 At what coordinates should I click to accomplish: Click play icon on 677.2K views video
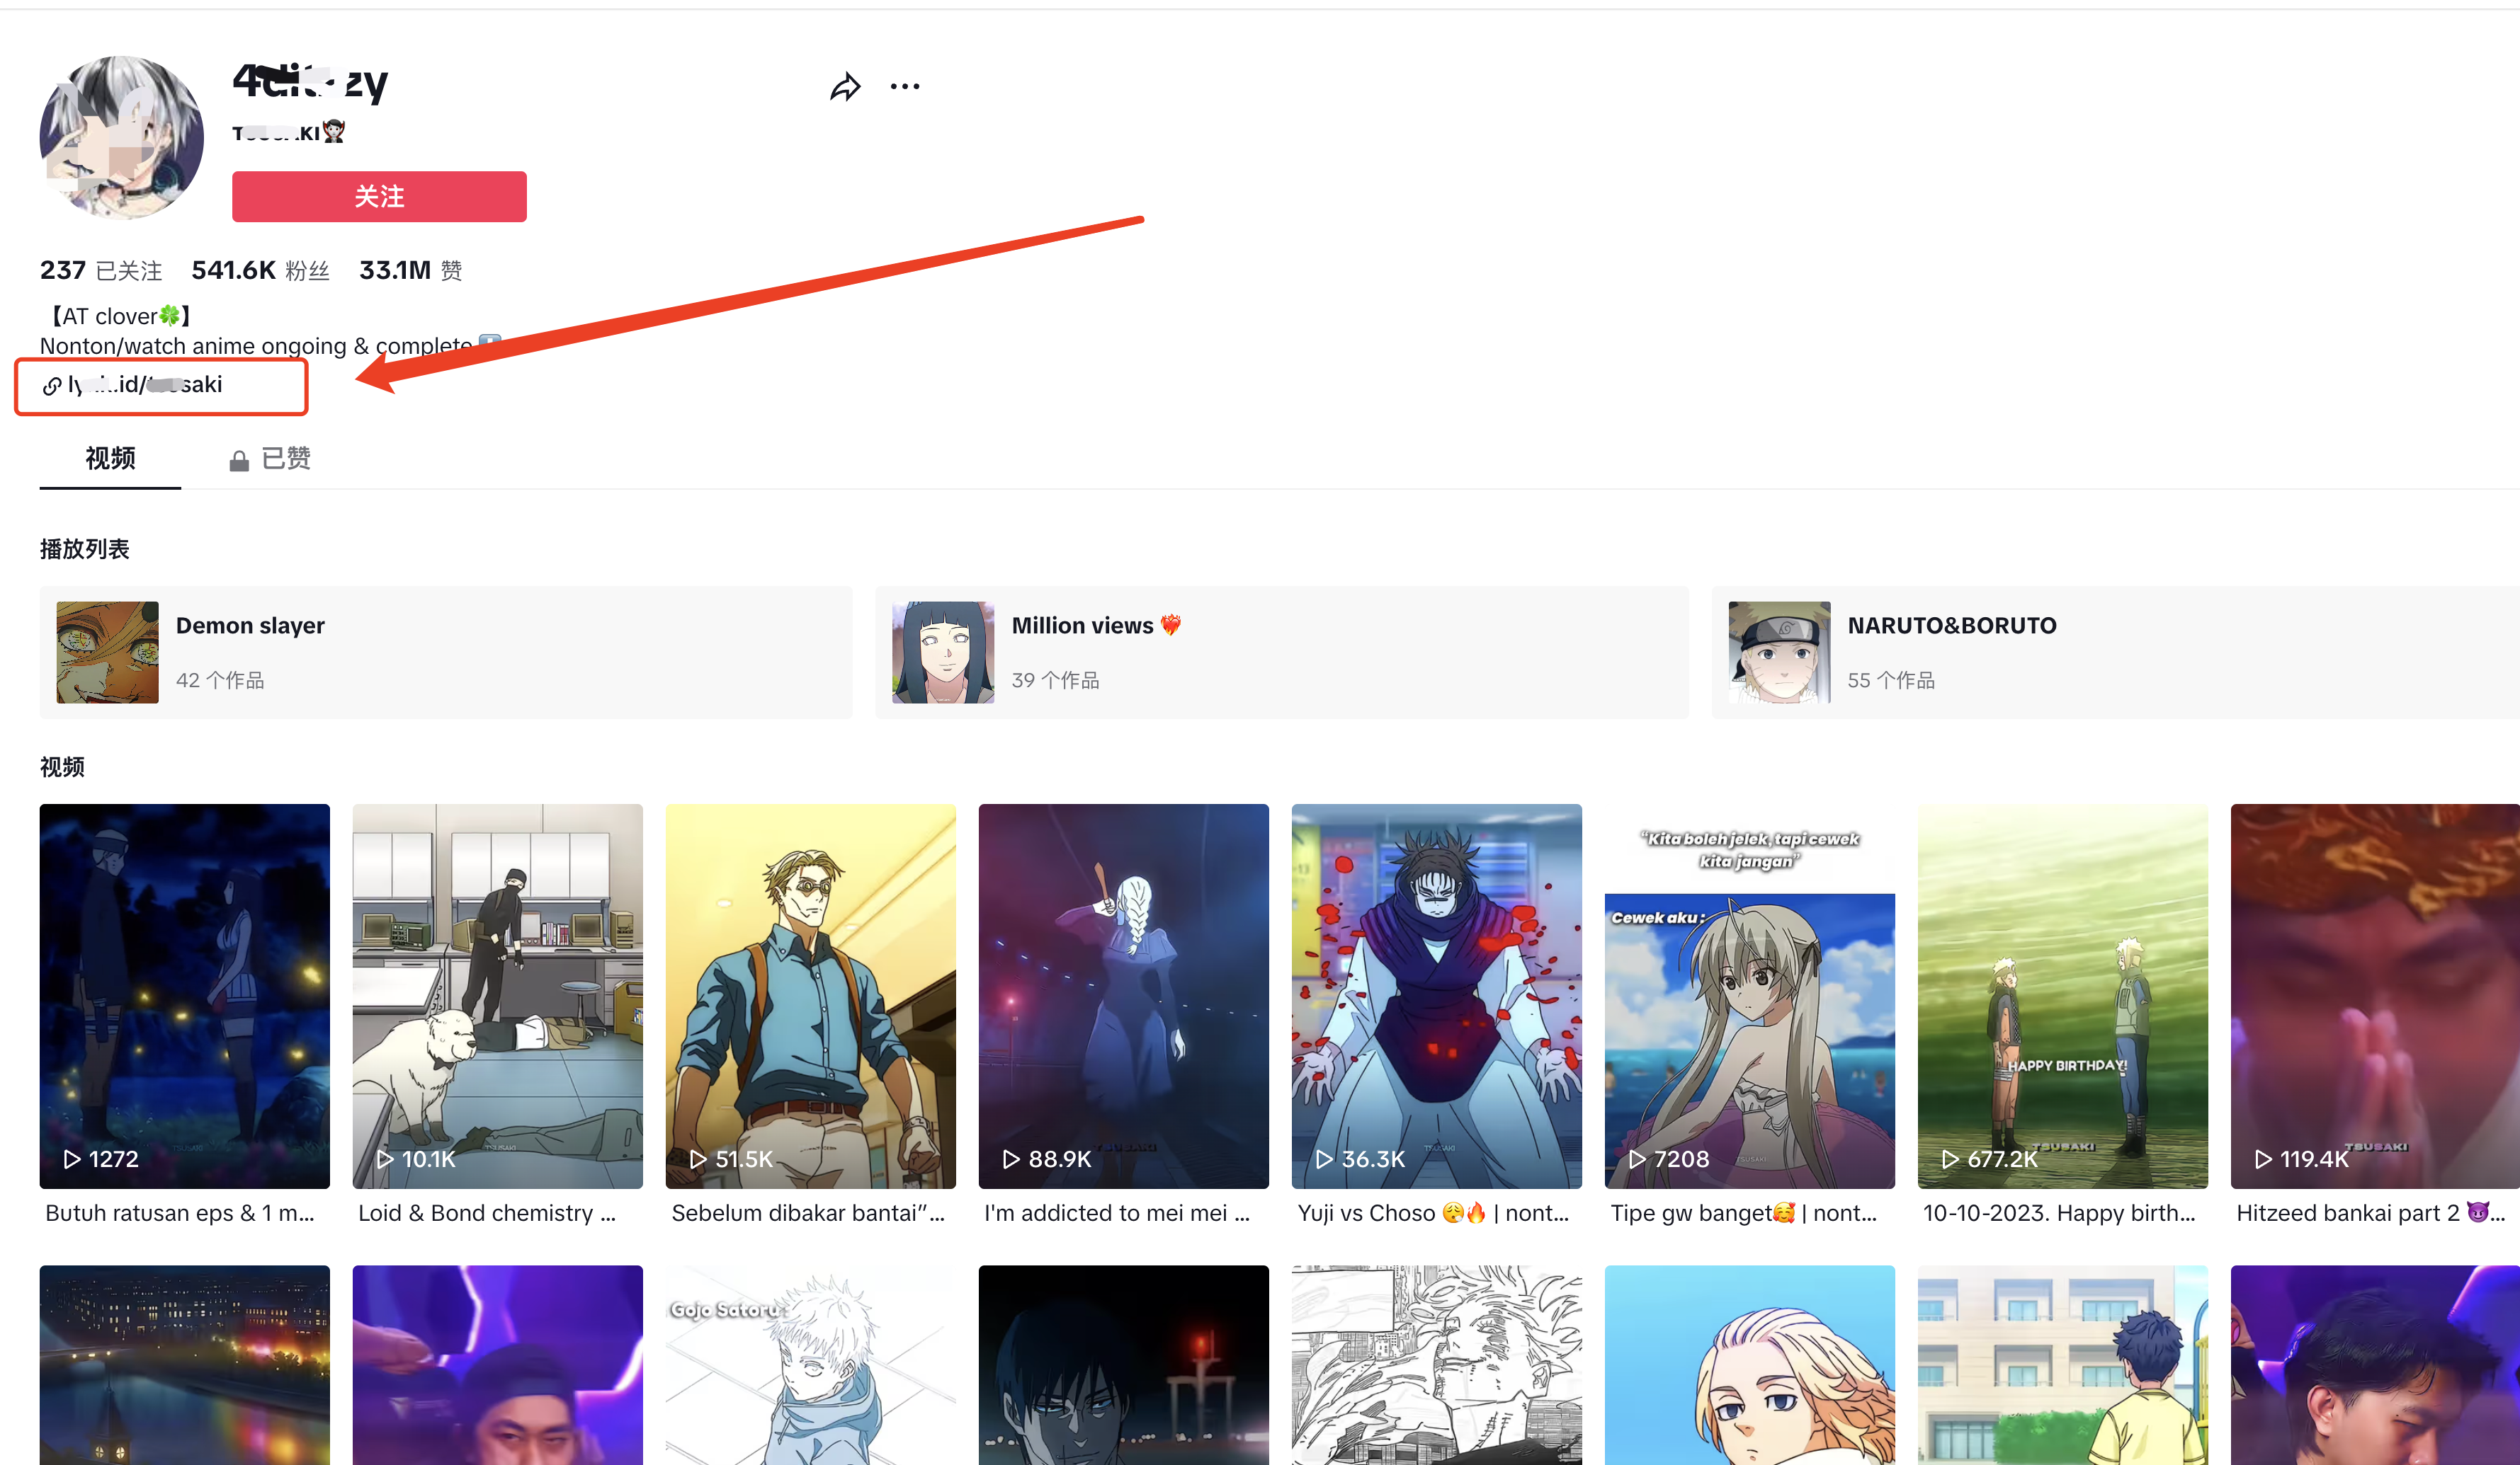[x=1950, y=1159]
